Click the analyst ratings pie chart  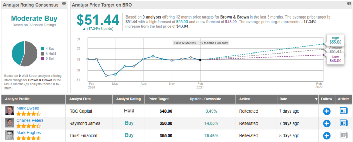click(24, 54)
